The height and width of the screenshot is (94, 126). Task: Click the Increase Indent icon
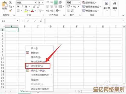coord(52,11)
